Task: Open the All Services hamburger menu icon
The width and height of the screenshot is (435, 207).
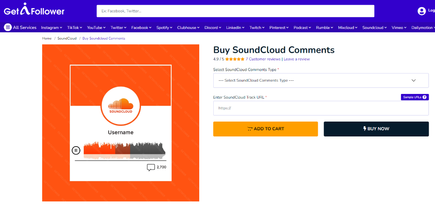Action: click(x=8, y=28)
